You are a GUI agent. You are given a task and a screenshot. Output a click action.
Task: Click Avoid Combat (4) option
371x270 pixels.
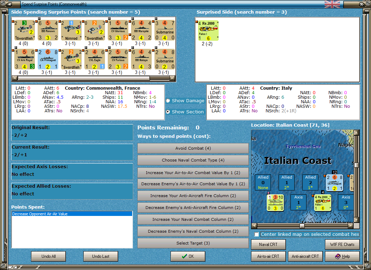[x=193, y=148]
